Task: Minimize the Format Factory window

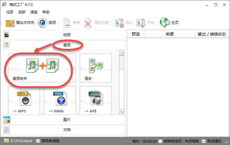Action: click(207, 5)
